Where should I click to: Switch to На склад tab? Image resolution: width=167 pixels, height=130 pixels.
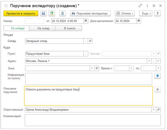coord(42,28)
